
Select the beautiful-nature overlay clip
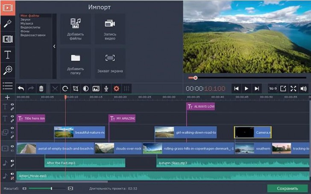click(x=79, y=132)
